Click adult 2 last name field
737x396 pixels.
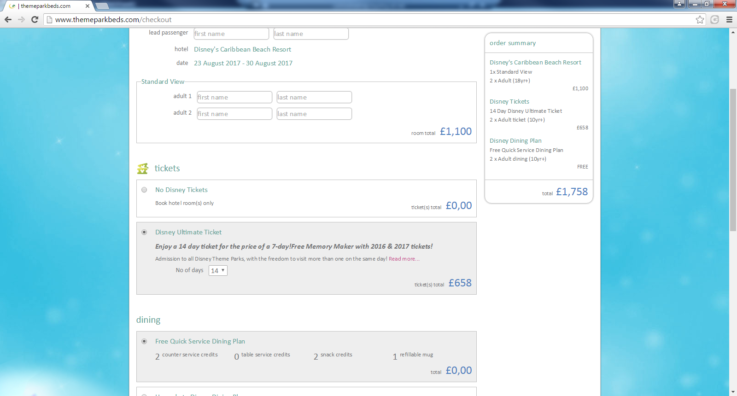point(314,114)
